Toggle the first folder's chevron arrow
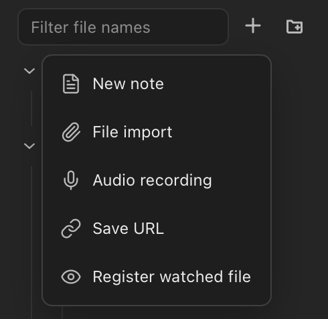Image resolution: width=328 pixels, height=319 pixels. tap(29, 71)
